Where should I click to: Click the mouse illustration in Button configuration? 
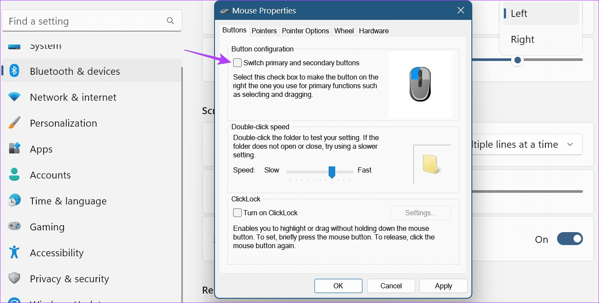[x=420, y=84]
